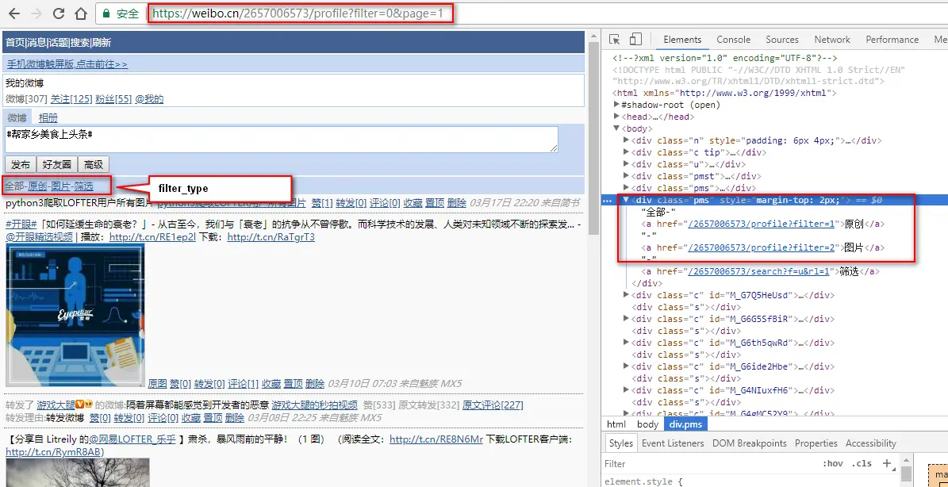Click the weibo text box with #帮家乡美食上头条#
Viewport: 948px width, 487px height.
click(281, 139)
